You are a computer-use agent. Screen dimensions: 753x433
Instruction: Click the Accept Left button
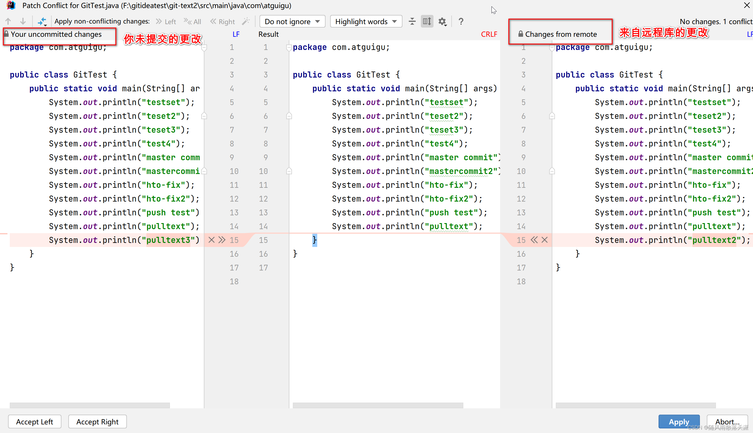pos(34,422)
